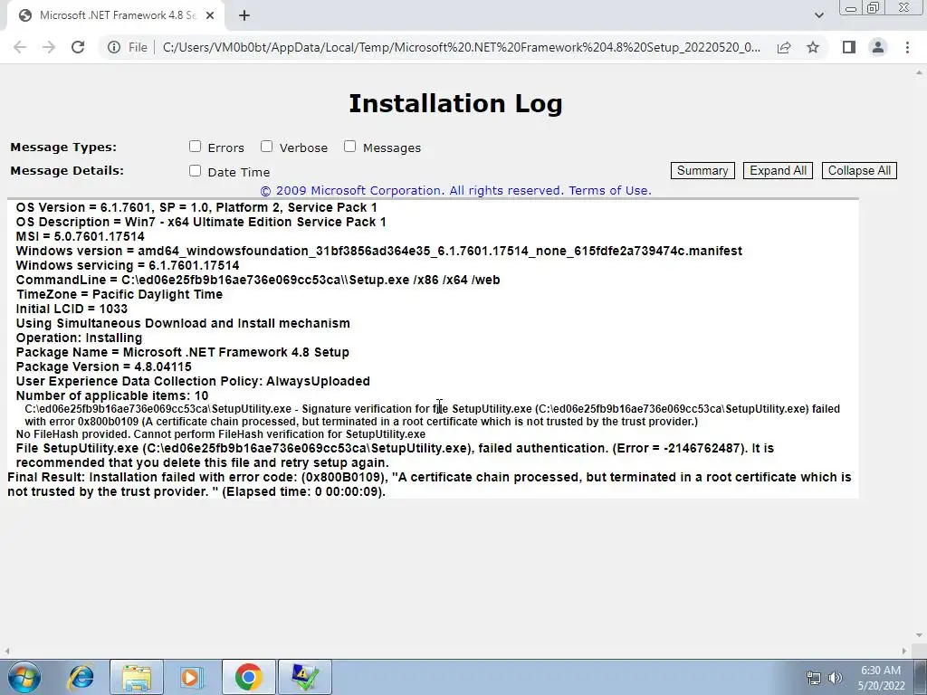This screenshot has width=927, height=695.
Task: Click 'MSI = 5.0.7601.17514' line
Action: (80, 236)
